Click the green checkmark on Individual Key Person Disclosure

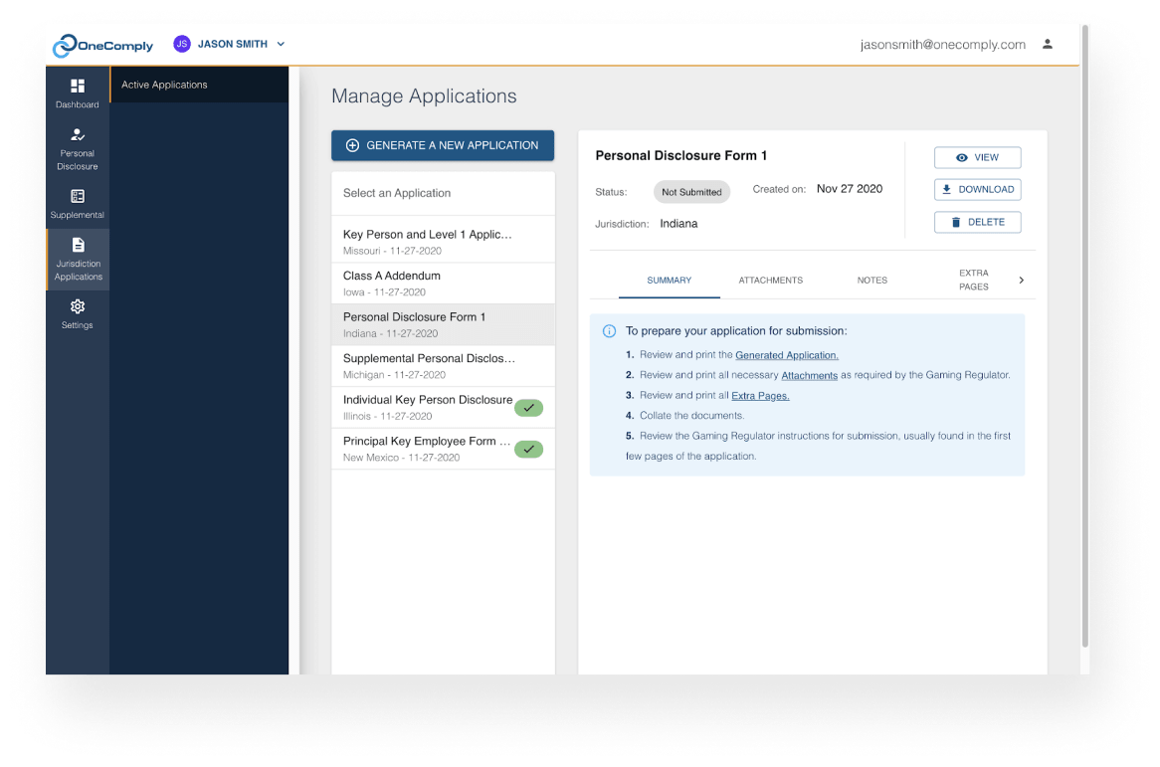coord(528,408)
